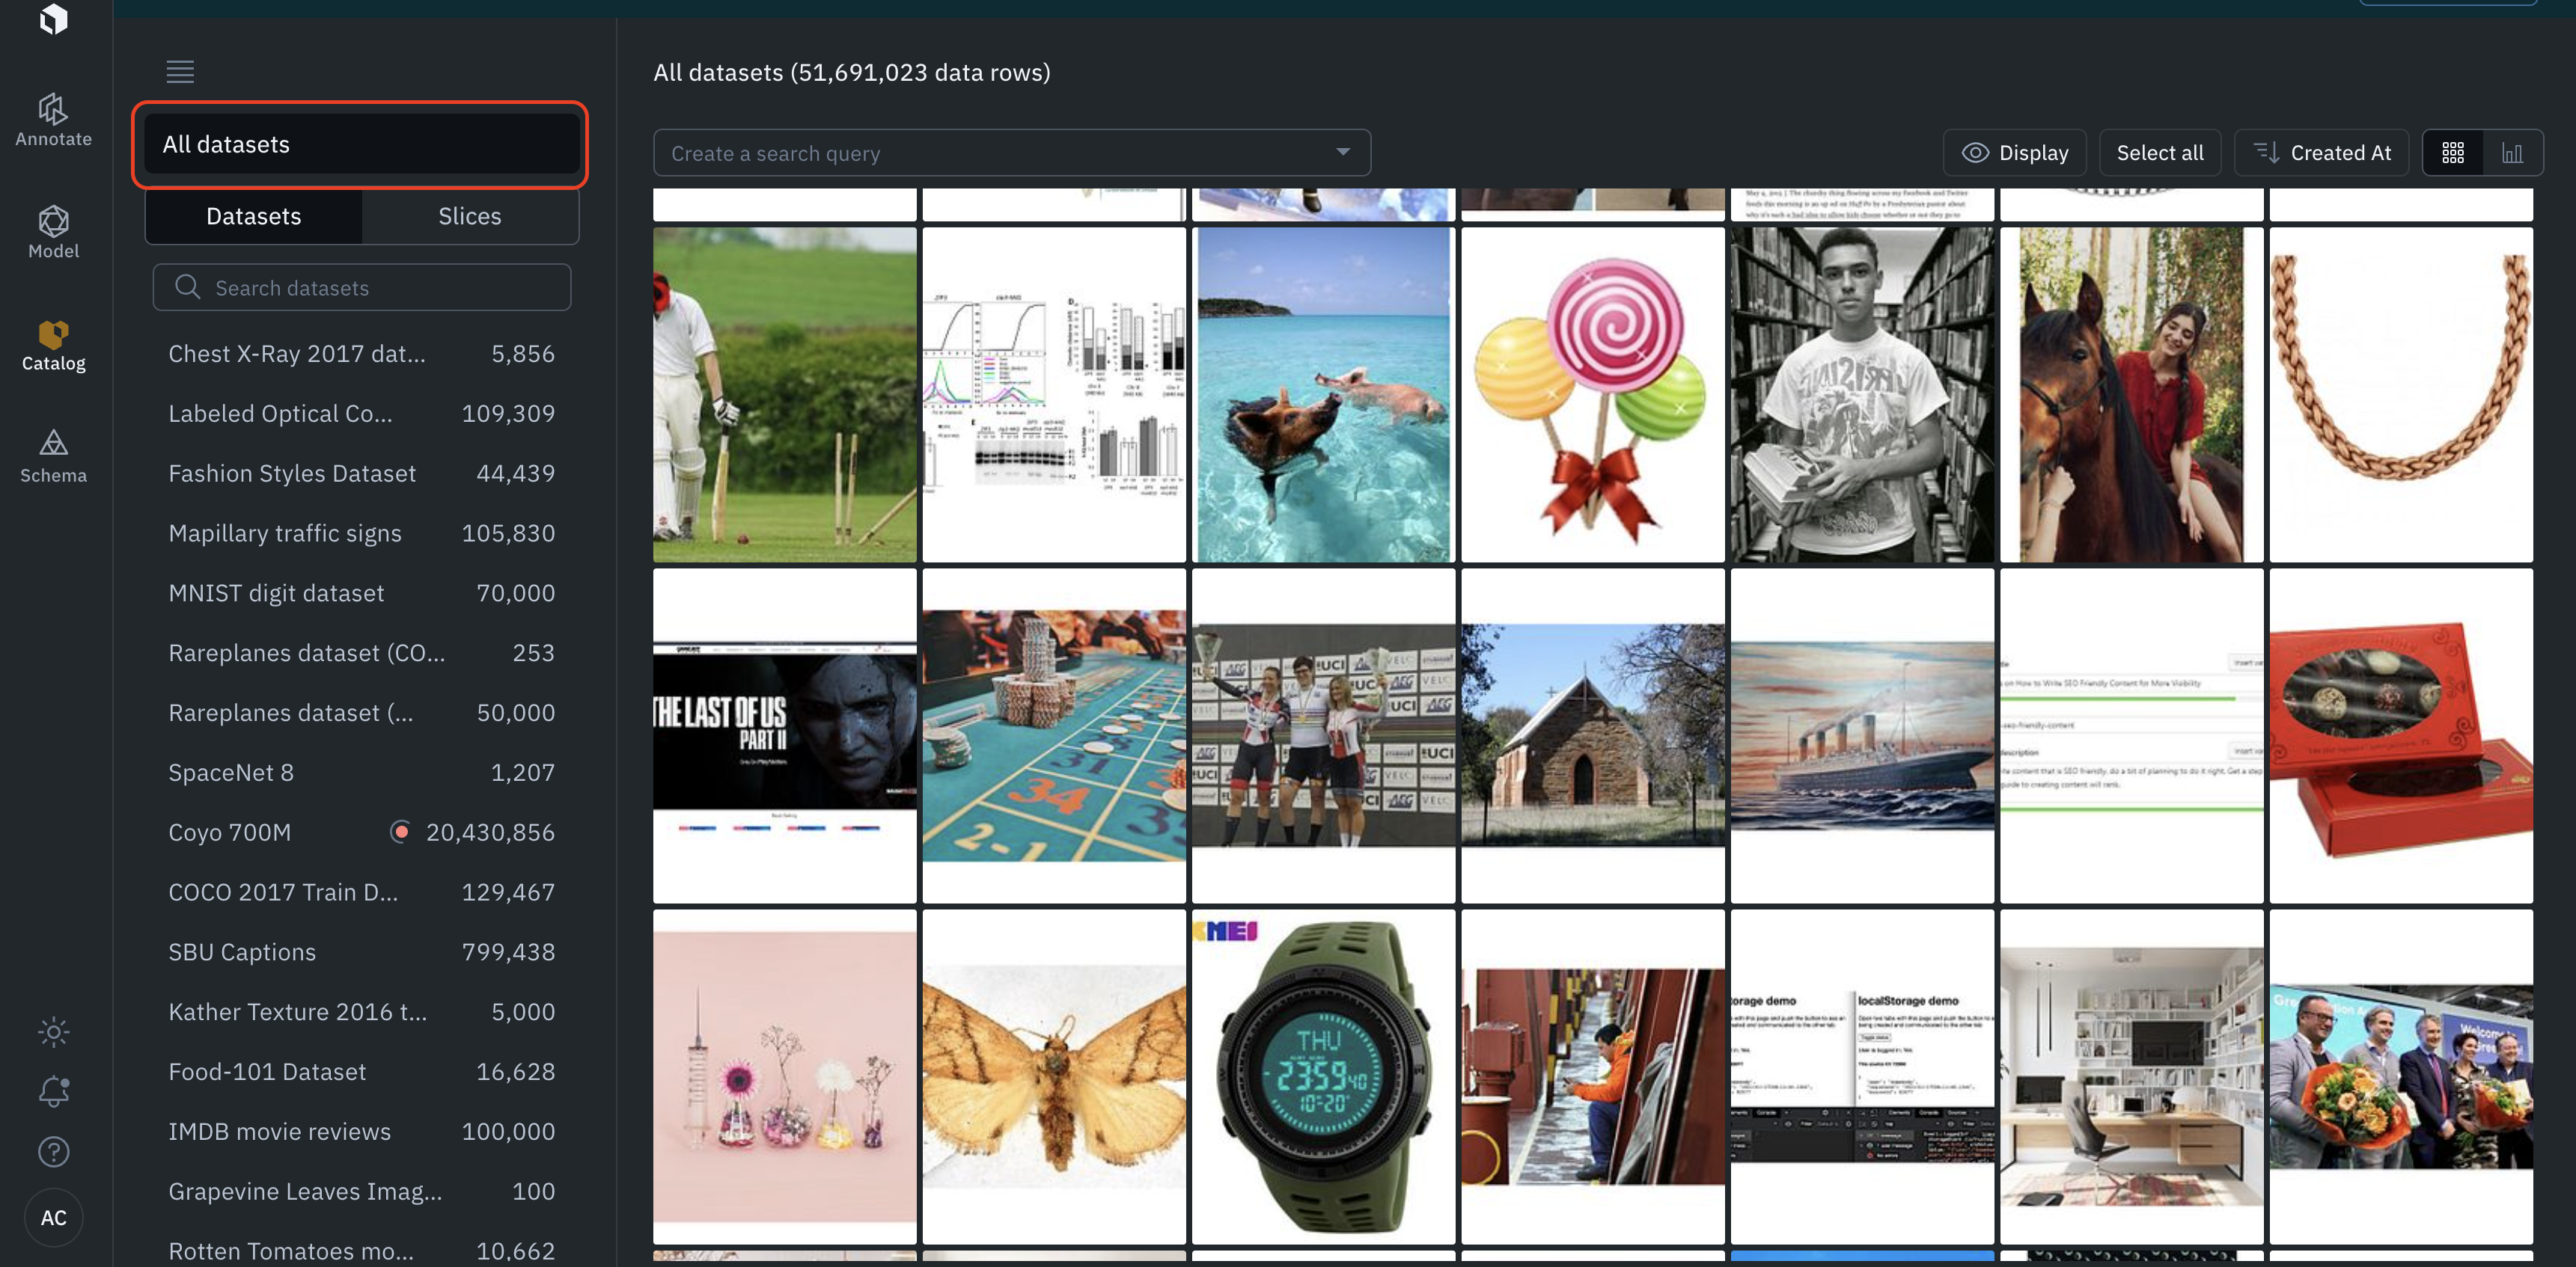Go to the Model section

point(53,232)
